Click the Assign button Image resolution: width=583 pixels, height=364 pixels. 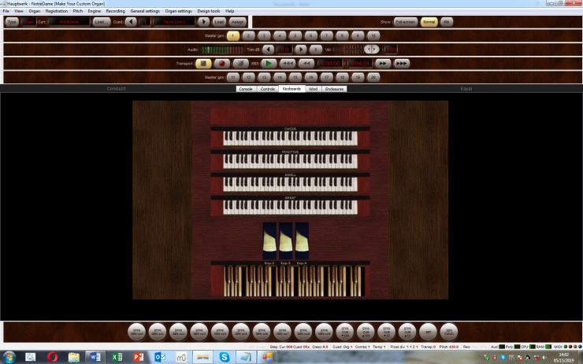[237, 22]
